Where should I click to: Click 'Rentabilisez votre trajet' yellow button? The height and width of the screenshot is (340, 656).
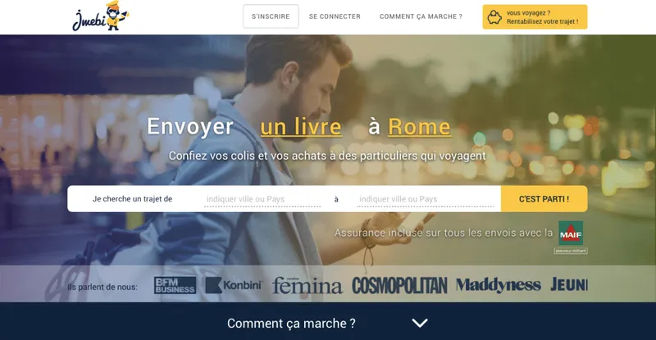535,16
